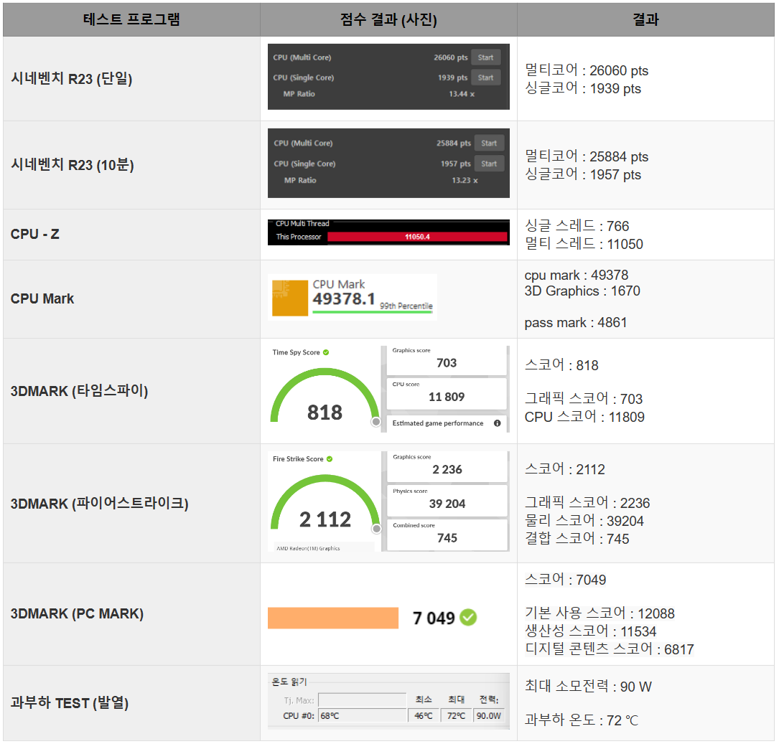Click the 온도 읽기 group label
The height and width of the screenshot is (744, 779).
point(289,682)
